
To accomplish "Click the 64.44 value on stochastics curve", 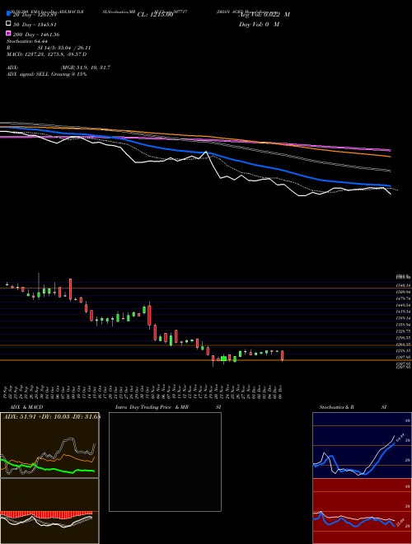I will point(400,437).
